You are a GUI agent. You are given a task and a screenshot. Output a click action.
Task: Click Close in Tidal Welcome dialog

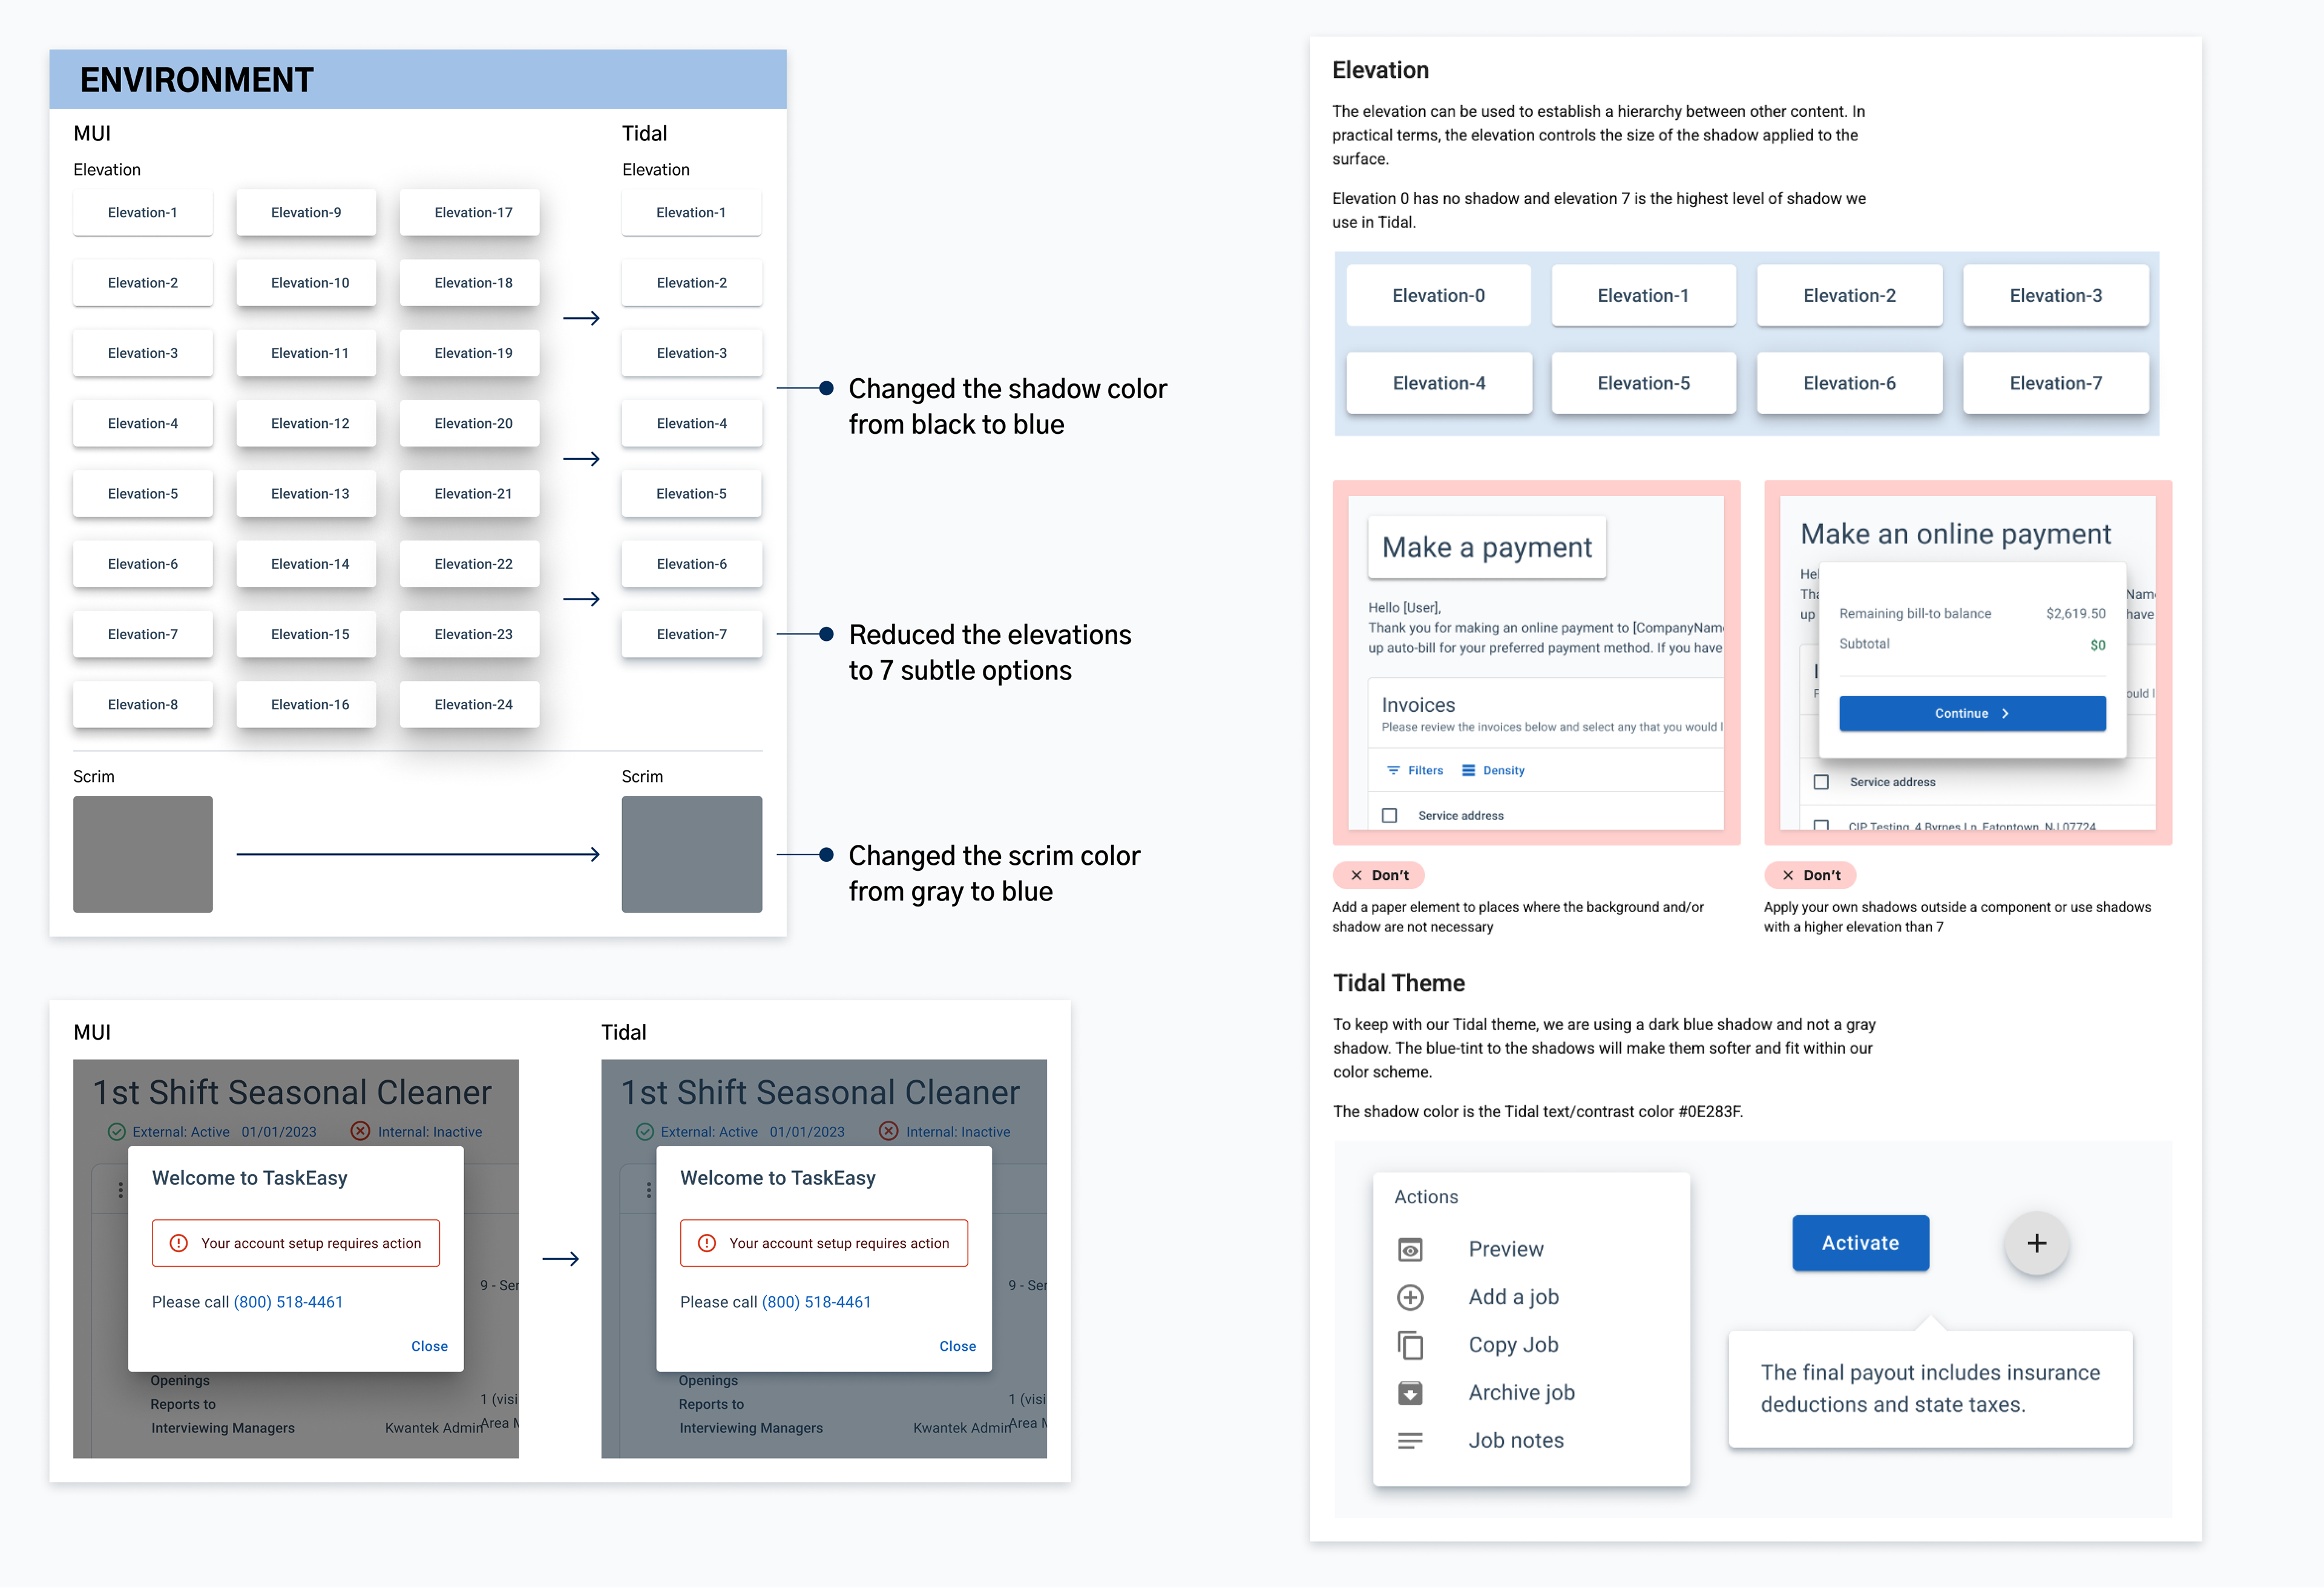(957, 1347)
